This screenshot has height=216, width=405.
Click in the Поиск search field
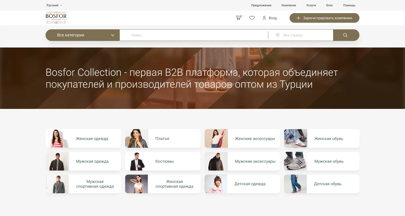pos(194,35)
